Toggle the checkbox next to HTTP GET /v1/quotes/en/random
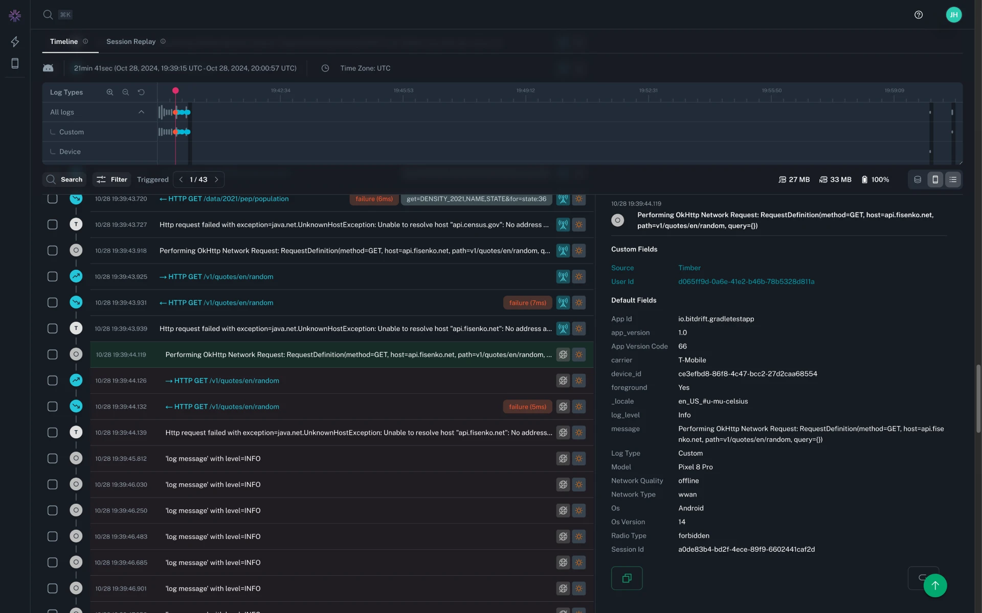This screenshot has width=982, height=613. pos(52,277)
